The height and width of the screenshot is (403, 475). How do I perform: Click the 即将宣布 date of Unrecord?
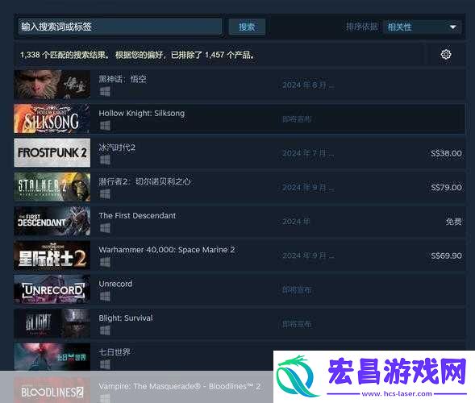[297, 290]
